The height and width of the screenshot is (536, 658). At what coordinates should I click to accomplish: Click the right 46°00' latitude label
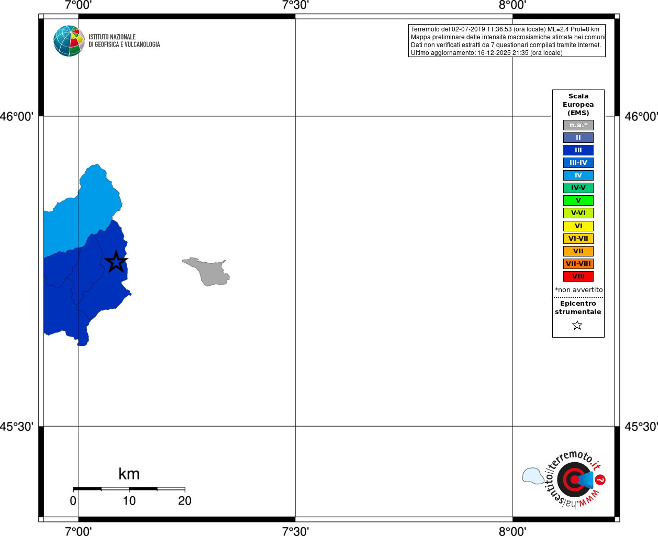(641, 116)
